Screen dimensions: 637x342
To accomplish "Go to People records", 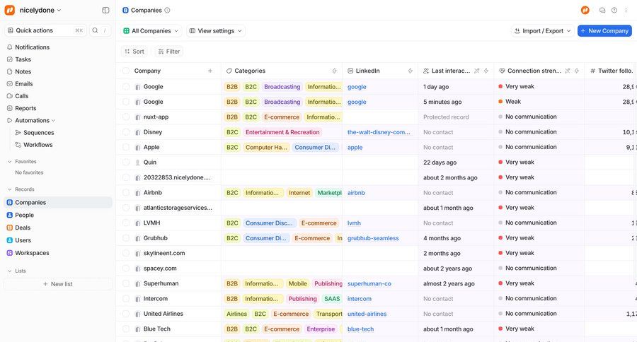I will click(x=58, y=215).
